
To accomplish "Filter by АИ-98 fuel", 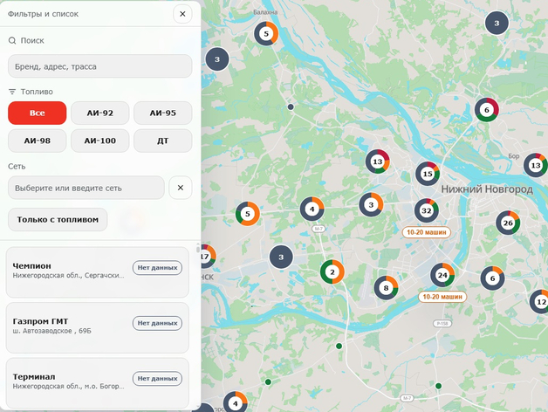I will point(37,141).
